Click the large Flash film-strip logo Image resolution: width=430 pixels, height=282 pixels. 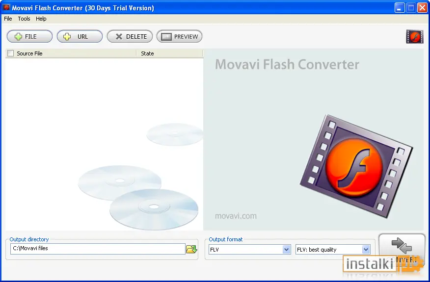(356, 166)
